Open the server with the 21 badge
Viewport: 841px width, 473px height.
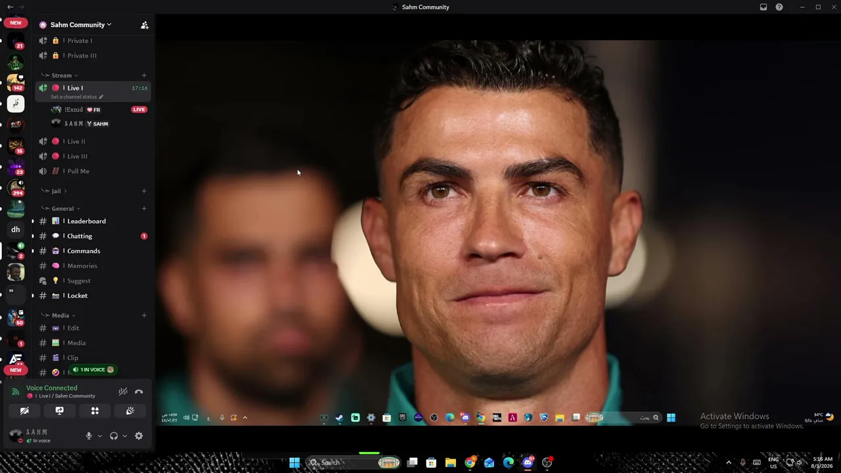[x=16, y=41]
